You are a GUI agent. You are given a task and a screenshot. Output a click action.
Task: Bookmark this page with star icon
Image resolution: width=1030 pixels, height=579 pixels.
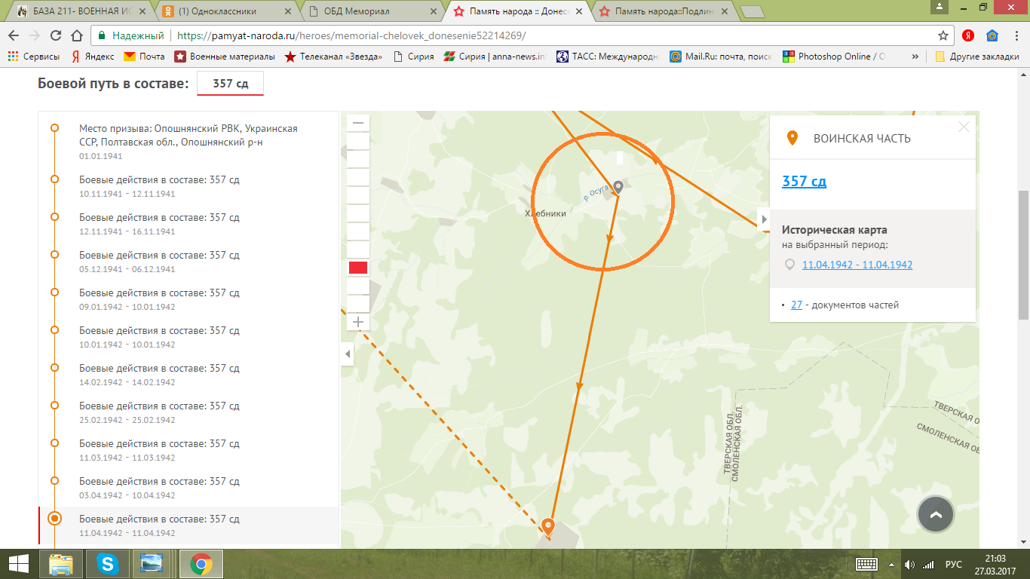(943, 35)
